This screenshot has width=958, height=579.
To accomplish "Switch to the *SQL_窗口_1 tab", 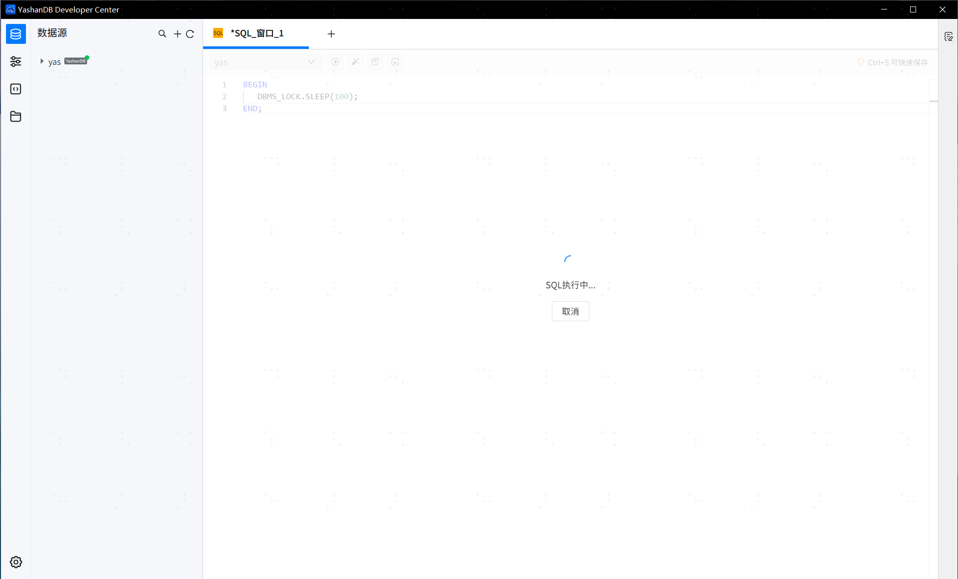I will click(256, 33).
